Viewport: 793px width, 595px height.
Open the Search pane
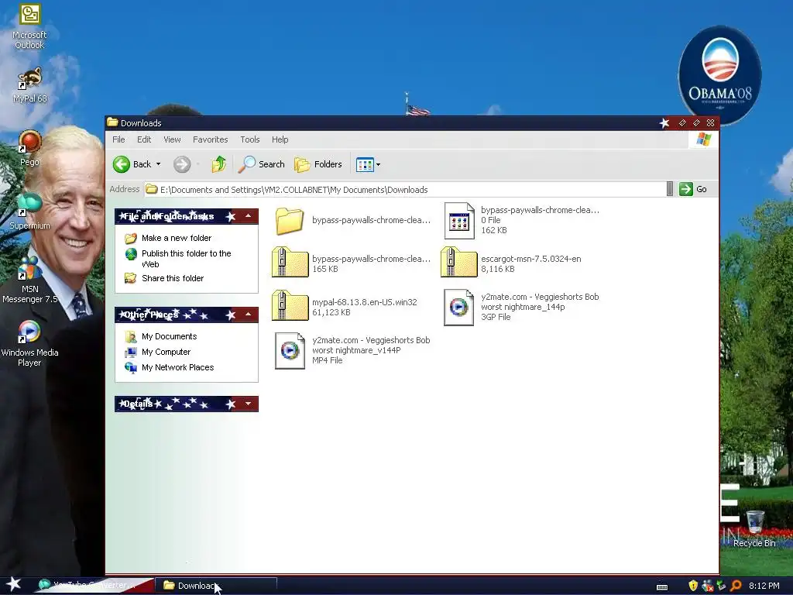[262, 164]
